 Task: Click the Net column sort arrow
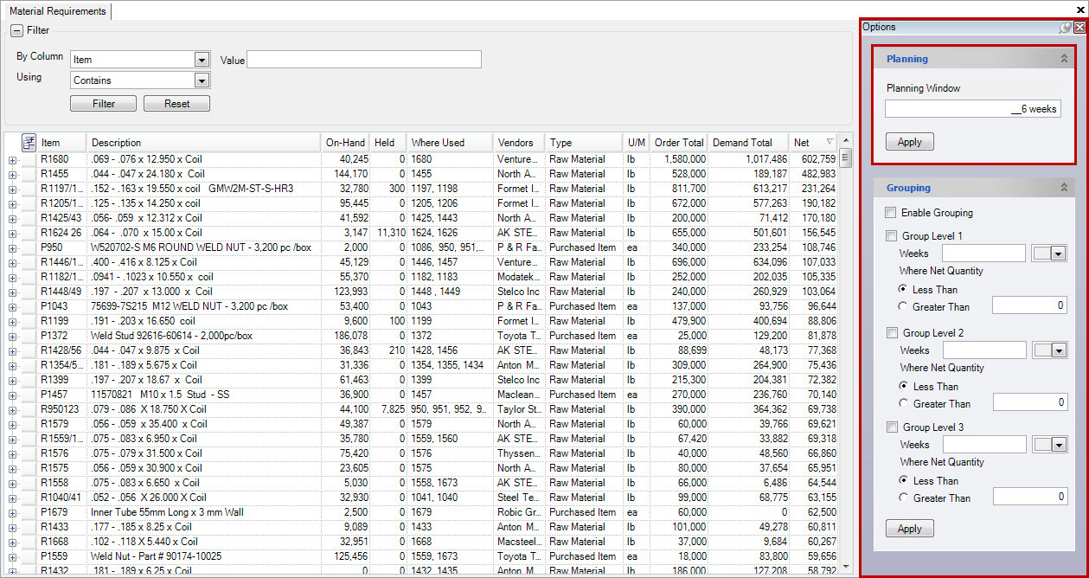(x=830, y=143)
